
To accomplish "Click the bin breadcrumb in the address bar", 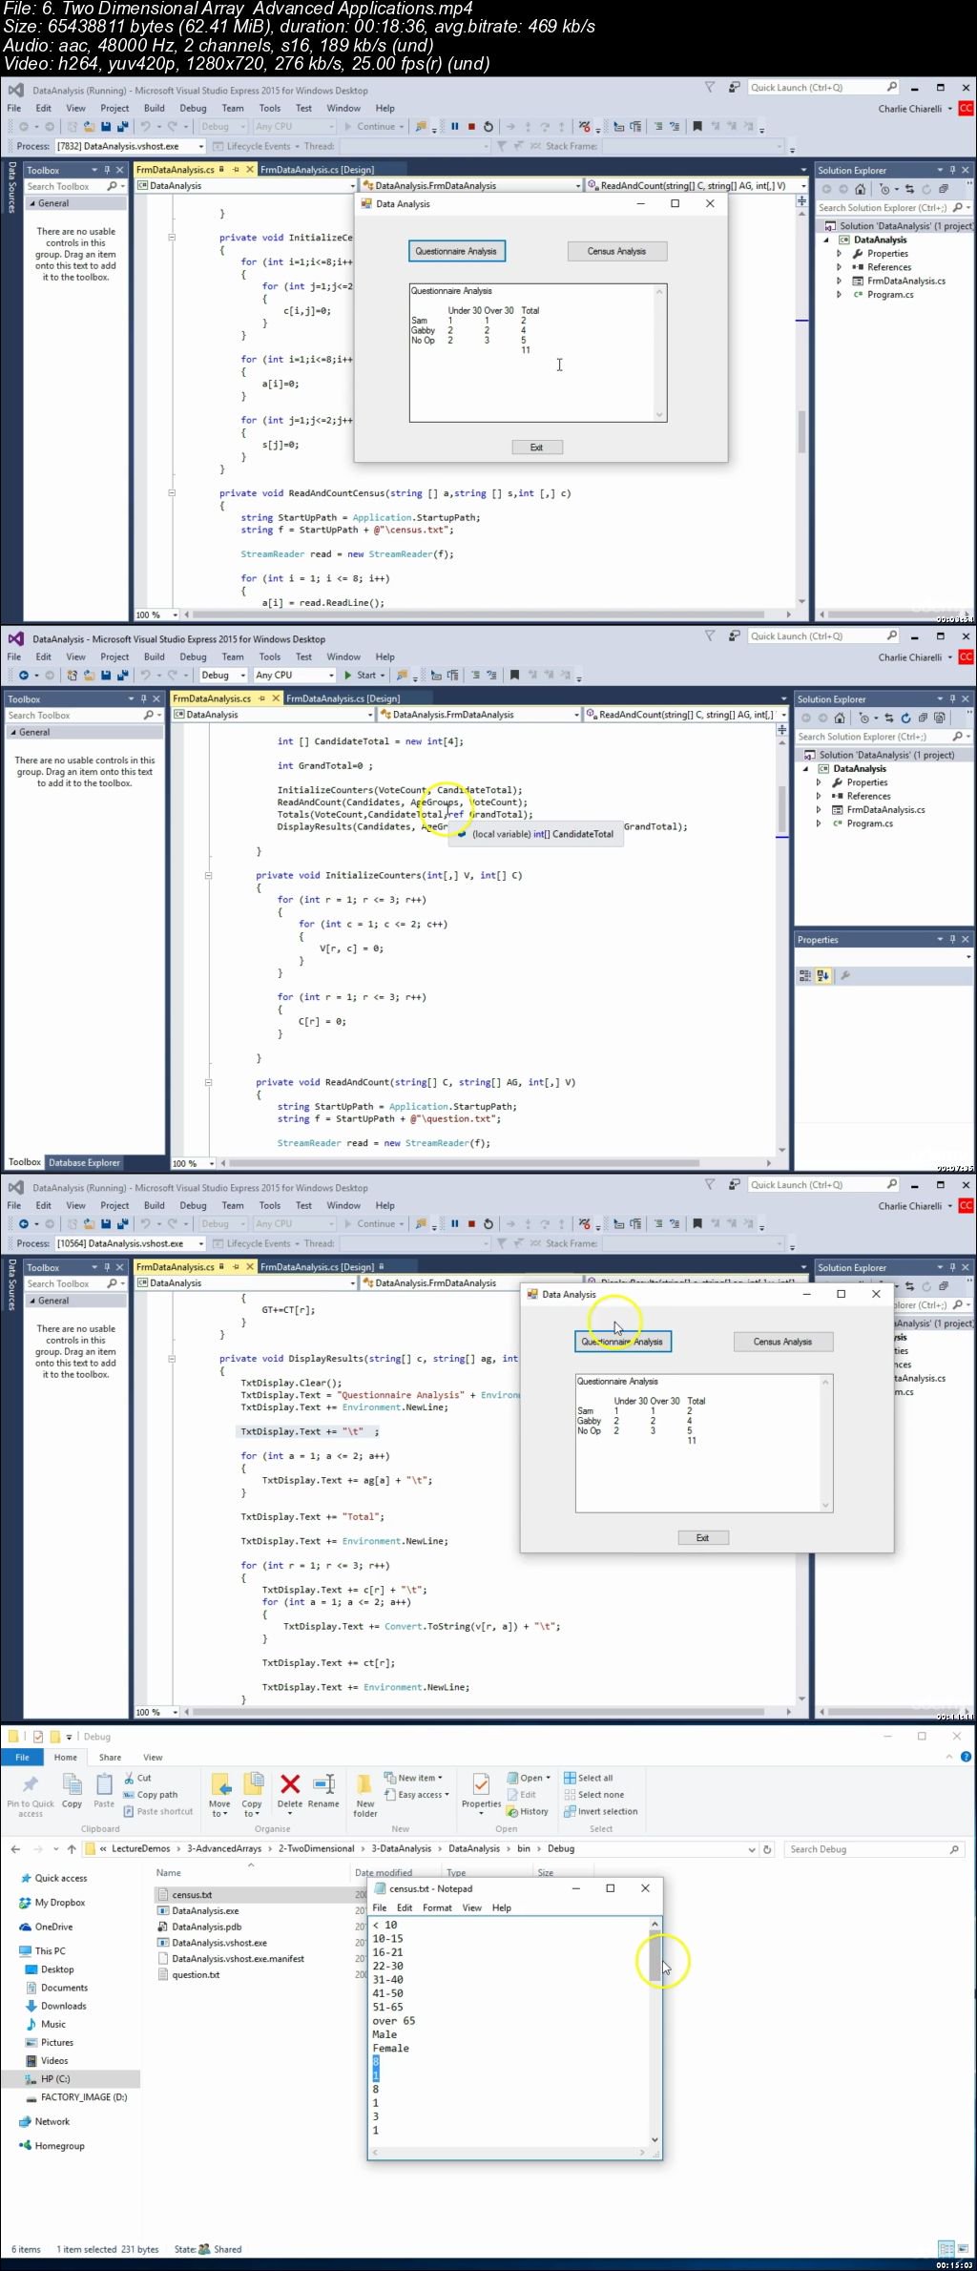I will (524, 1848).
